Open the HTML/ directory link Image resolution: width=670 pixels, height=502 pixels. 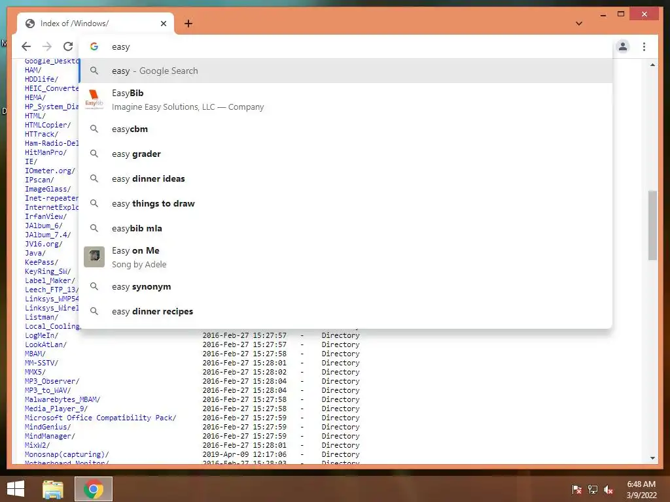point(35,116)
